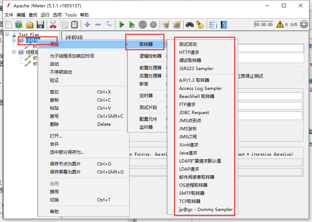
Task: Open the 选项 menu
Action: coord(57,15)
